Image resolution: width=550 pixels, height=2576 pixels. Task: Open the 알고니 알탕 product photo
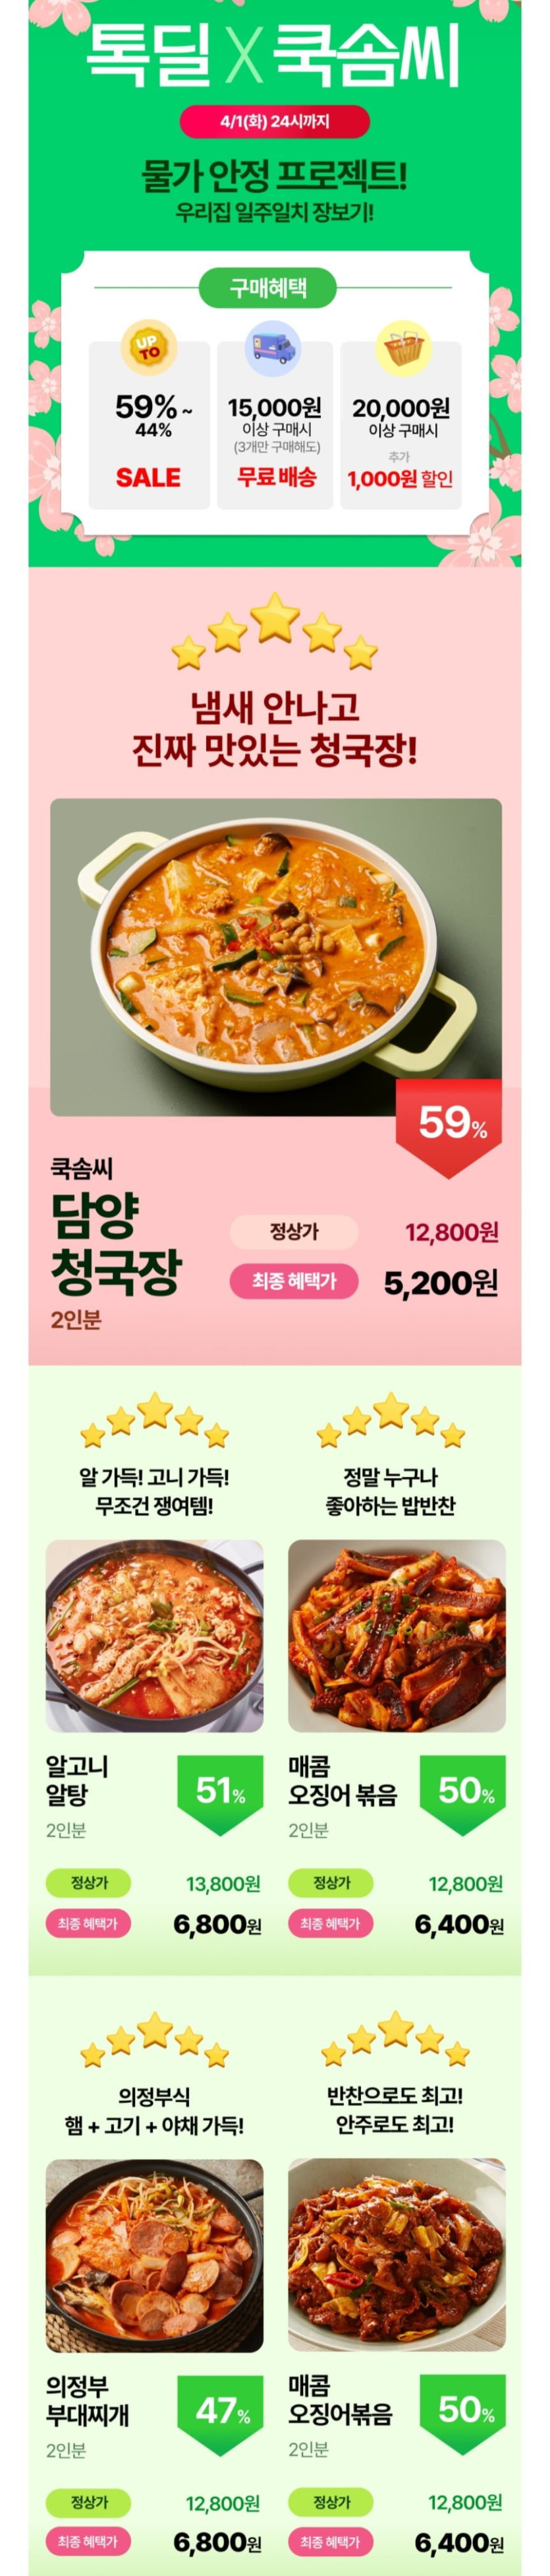(x=155, y=1635)
